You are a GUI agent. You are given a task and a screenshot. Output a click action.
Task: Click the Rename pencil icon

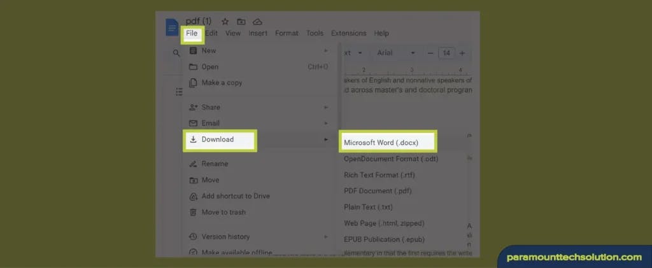click(x=193, y=164)
